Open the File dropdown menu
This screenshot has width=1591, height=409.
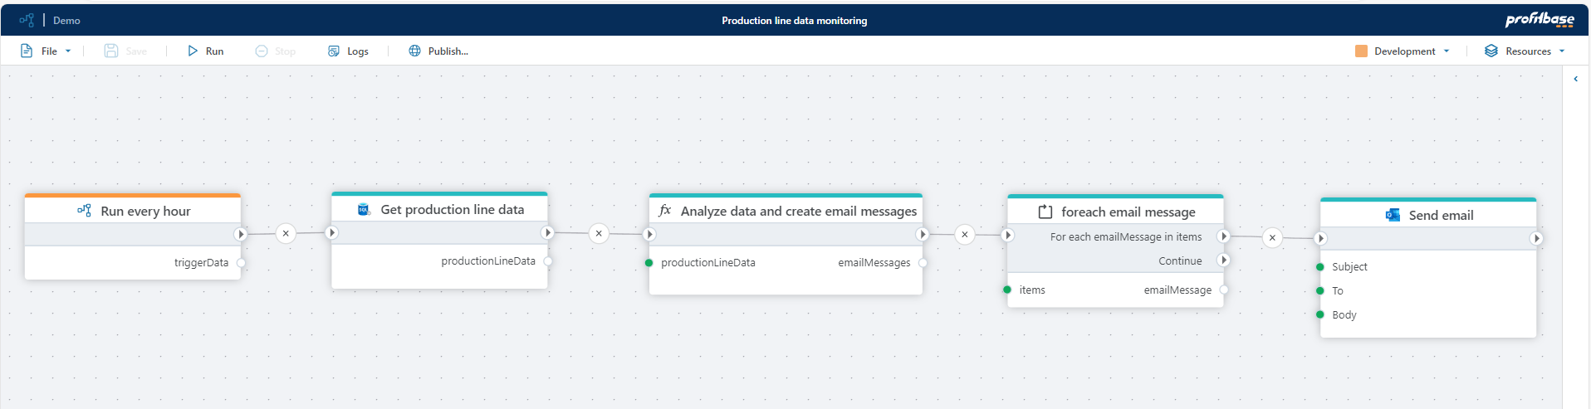pos(47,51)
